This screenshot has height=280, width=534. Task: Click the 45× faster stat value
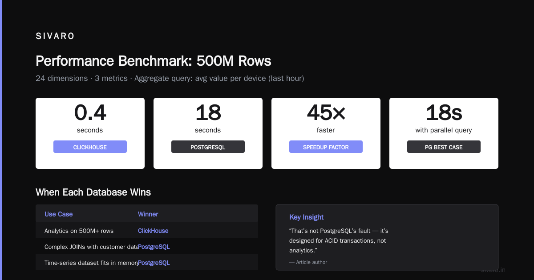point(326,113)
